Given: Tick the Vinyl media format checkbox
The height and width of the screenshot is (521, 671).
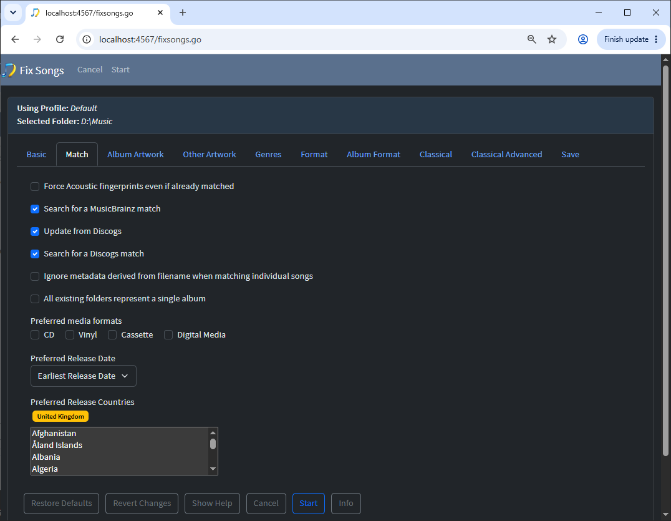Looking at the screenshot, I should tap(70, 335).
